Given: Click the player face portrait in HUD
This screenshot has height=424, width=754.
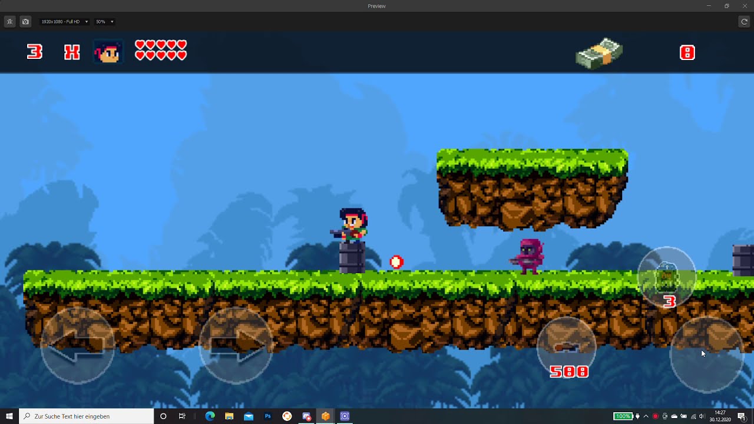Looking at the screenshot, I should point(108,52).
